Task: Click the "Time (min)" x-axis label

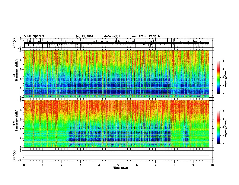Action: [x=121, y=168]
